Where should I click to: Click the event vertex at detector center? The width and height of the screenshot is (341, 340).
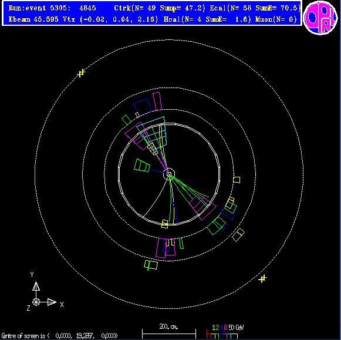(x=169, y=174)
